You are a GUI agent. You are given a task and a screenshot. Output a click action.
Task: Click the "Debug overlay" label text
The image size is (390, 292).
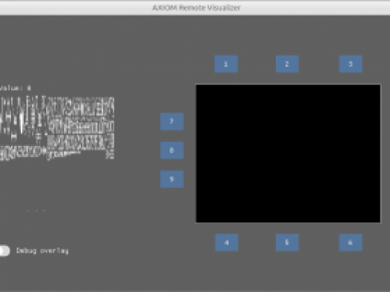pos(42,250)
